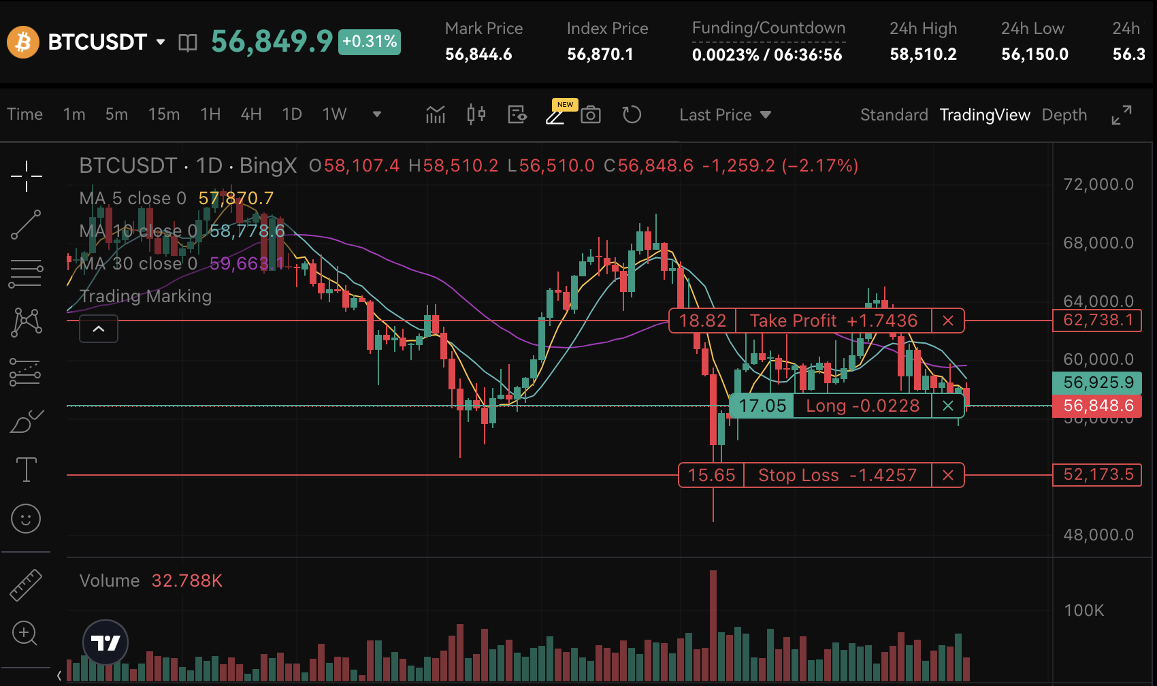Open the indicators chart icon
1157x686 pixels.
(435, 115)
